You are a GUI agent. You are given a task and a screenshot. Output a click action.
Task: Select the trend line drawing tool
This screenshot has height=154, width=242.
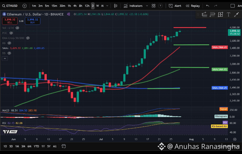click(204, 15)
